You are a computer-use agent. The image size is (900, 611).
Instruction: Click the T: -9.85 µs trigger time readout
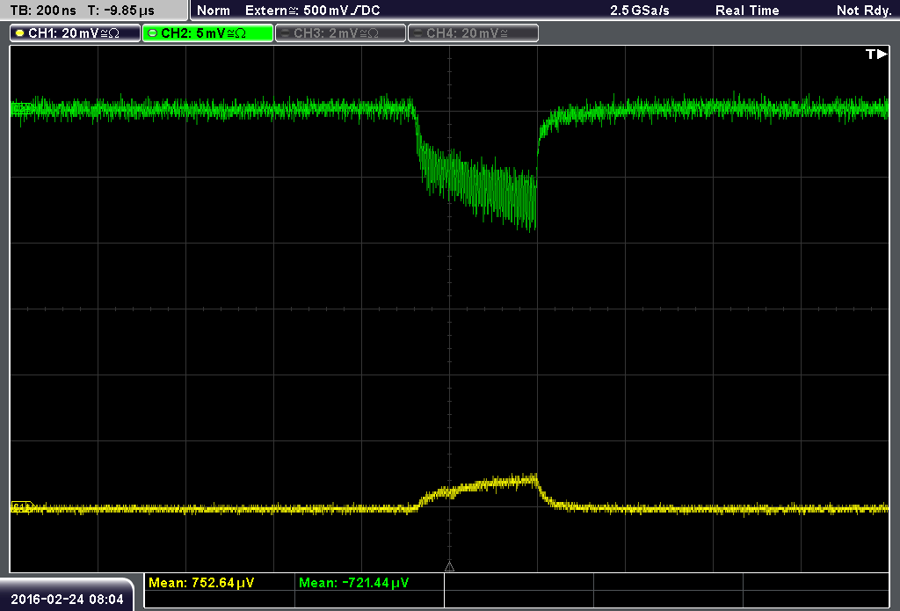click(x=121, y=11)
